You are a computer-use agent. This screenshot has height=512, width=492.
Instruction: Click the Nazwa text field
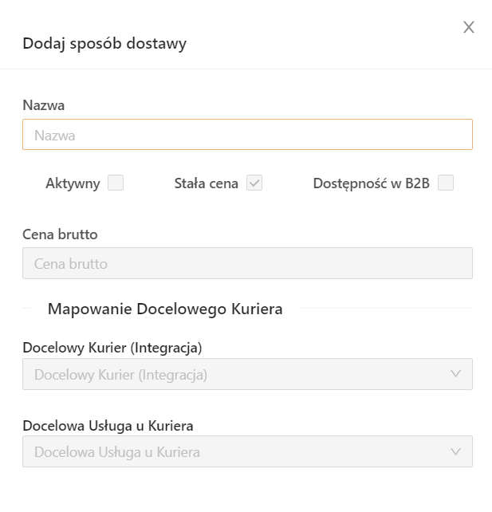(247, 135)
